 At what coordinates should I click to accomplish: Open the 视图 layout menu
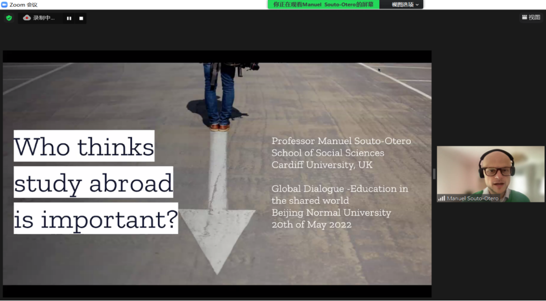[531, 18]
